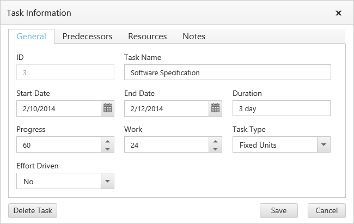Click the Progress value field
Viewport: 354px width, 224px height.
pos(58,145)
